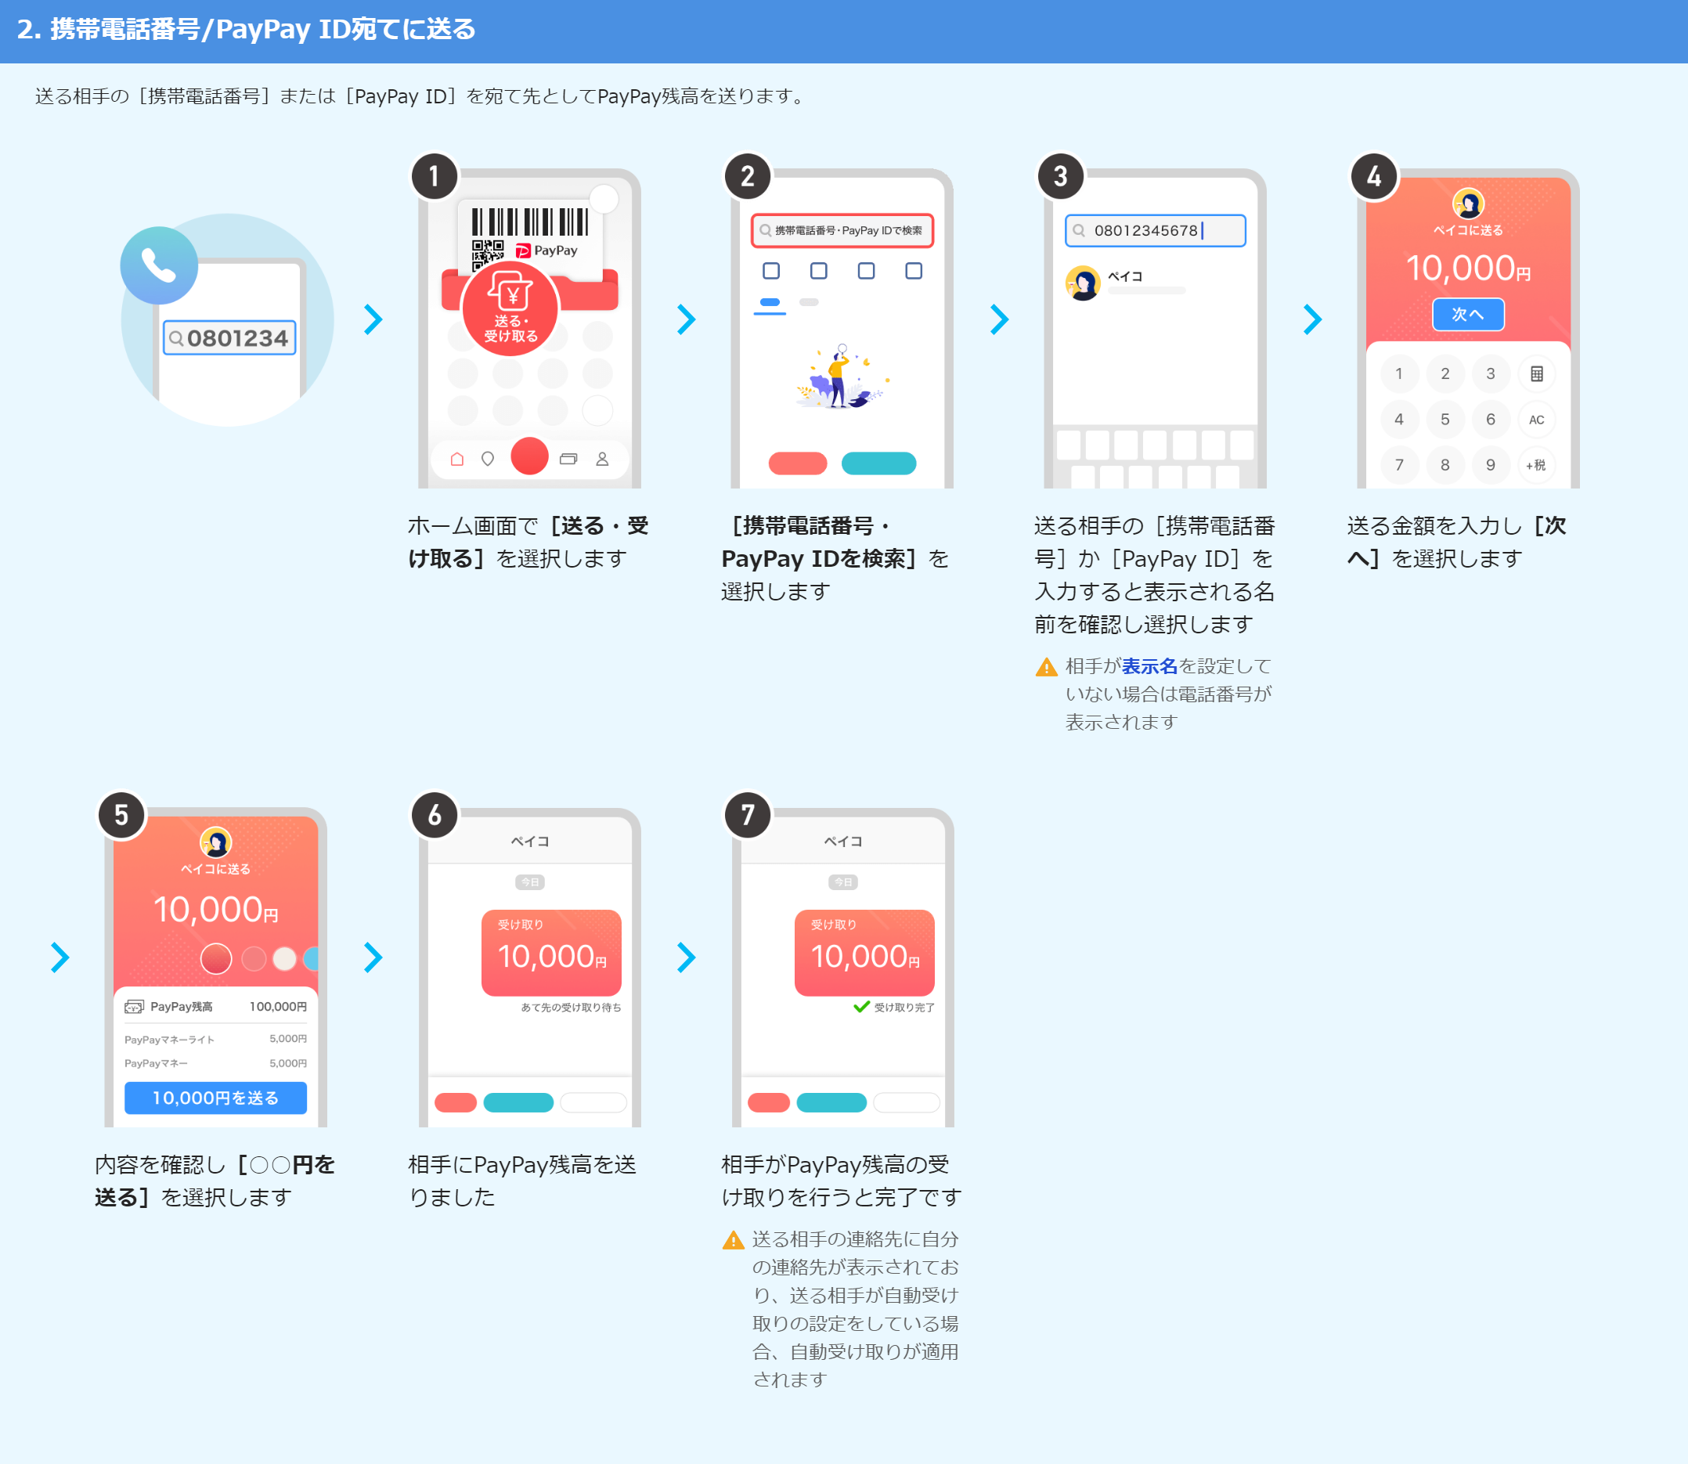Tap the 1 key on the keypad

(x=1399, y=373)
